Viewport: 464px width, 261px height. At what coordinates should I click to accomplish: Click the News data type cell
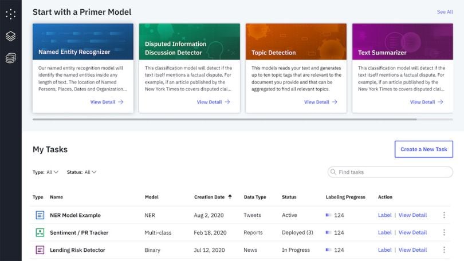coord(250,250)
